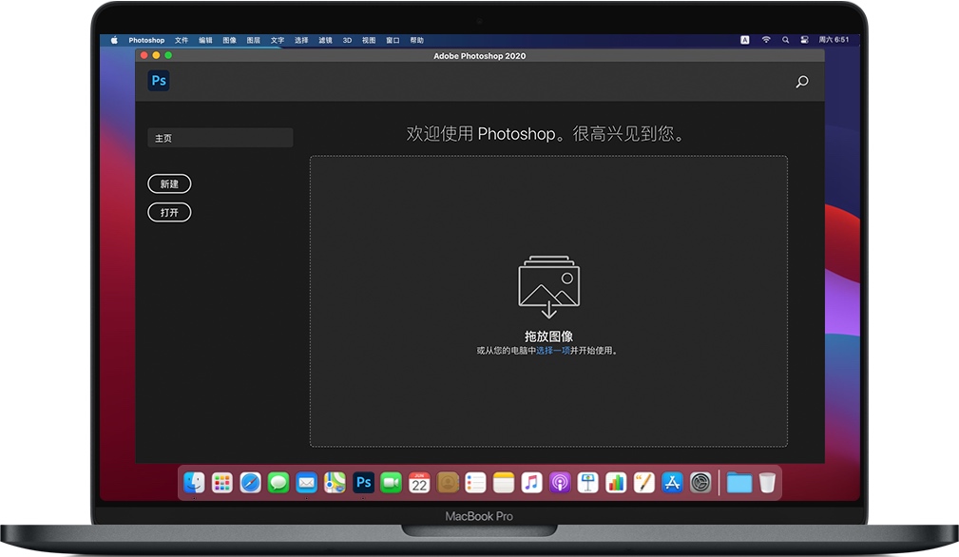This screenshot has height=557, width=959.
Task: Click the Photoshop Ps logo in header
Action: (159, 81)
